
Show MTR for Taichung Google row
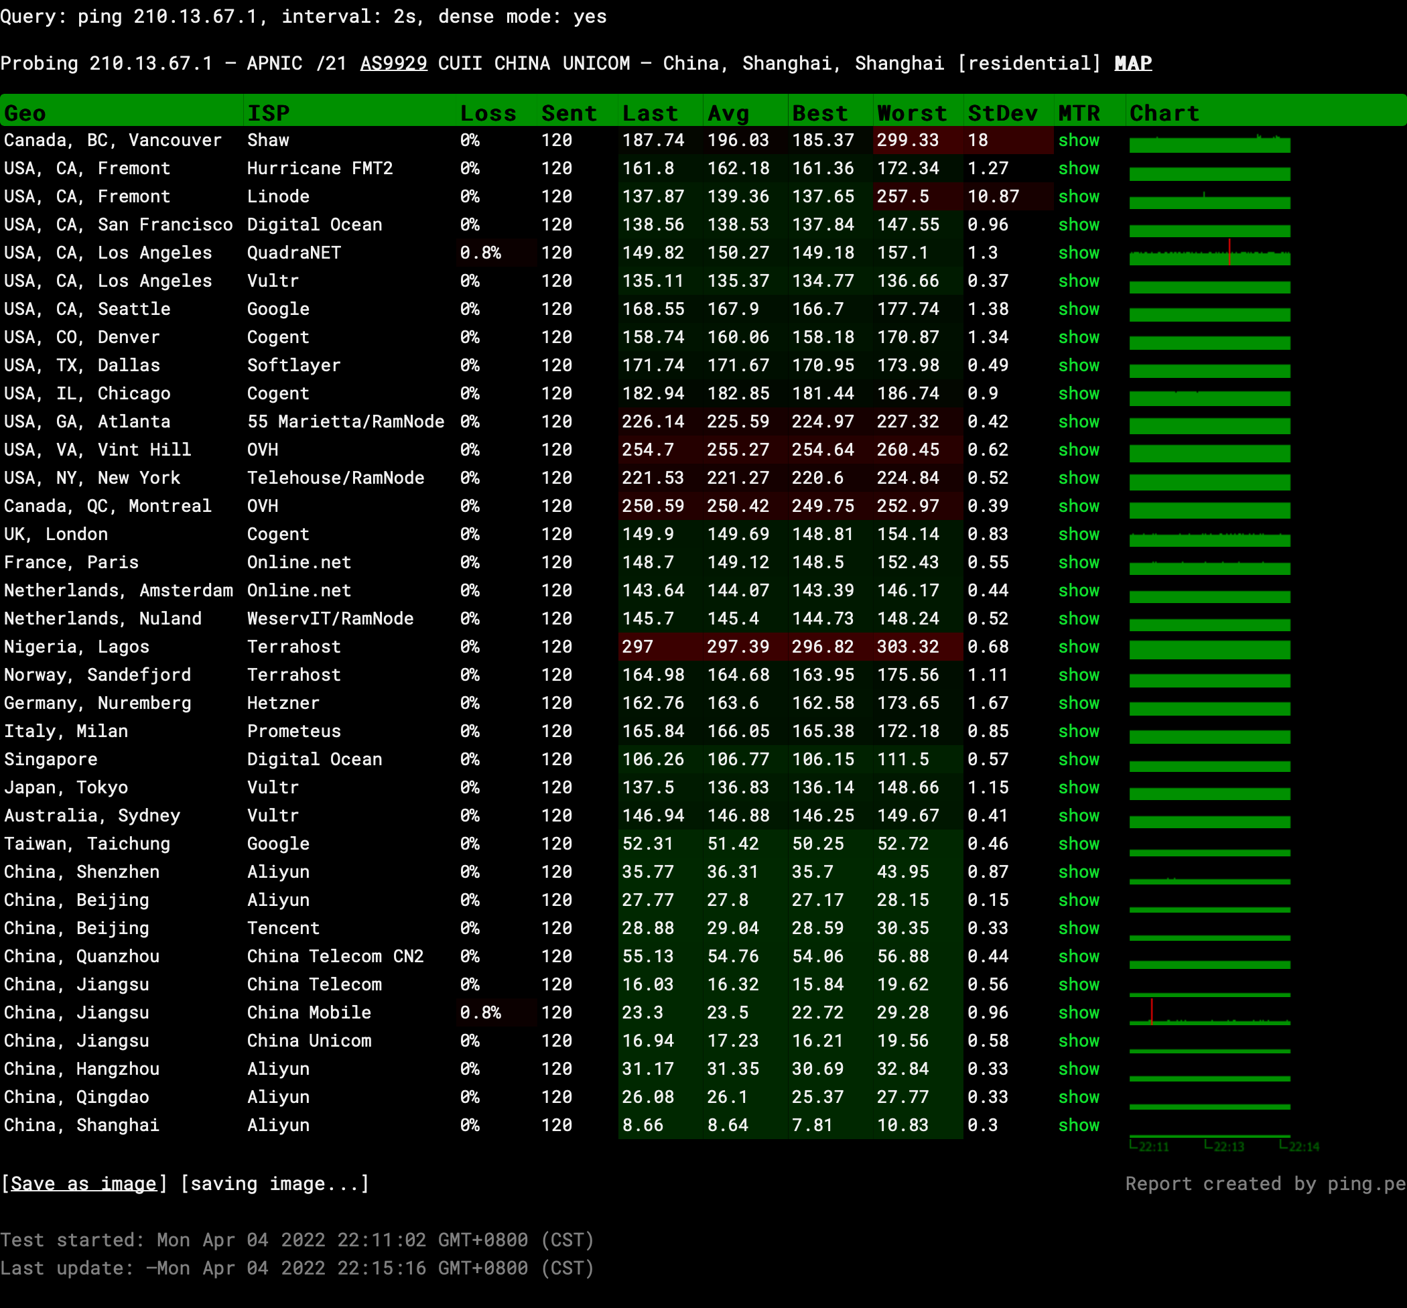1078,843
